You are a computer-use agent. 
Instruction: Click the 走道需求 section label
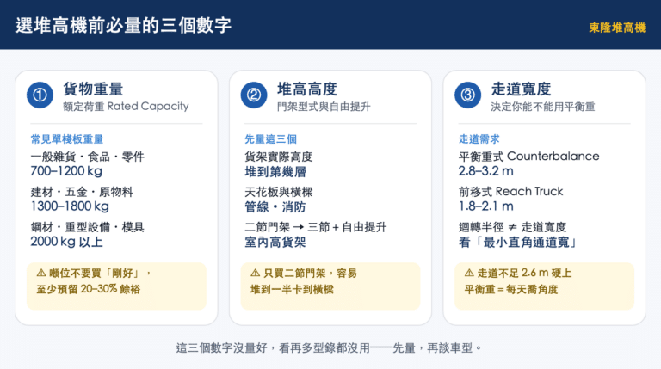coord(479,139)
